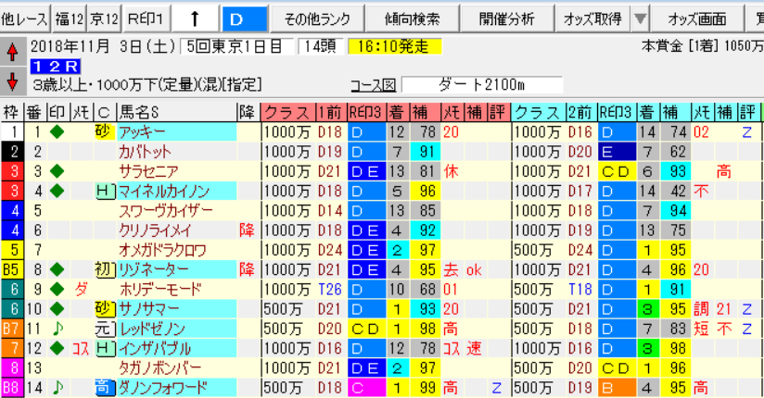
Task: Click the green diamond mark for アッキー
Action: [57, 131]
